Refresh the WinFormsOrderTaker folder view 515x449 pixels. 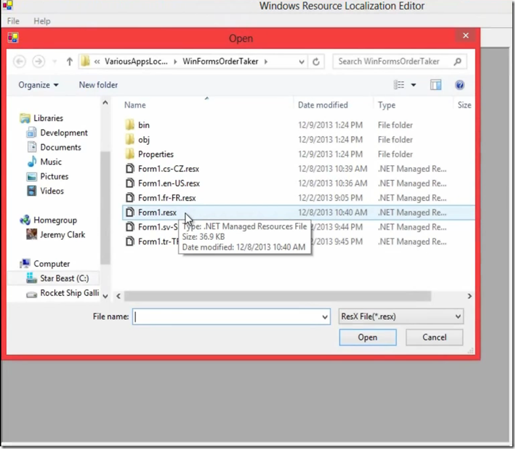pos(316,62)
